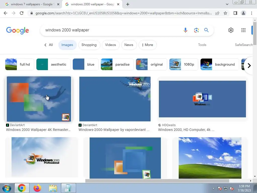Open the taskbar clock showing 1:58 PM
The height and width of the screenshot is (193, 257).
pyautogui.click(x=244, y=188)
